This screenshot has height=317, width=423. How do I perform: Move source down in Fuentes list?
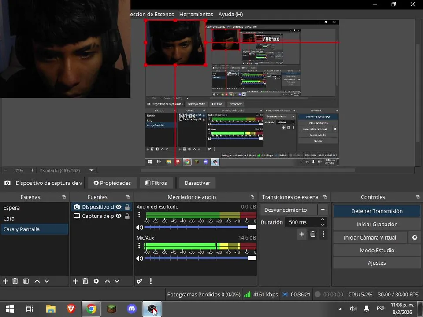[117, 281]
